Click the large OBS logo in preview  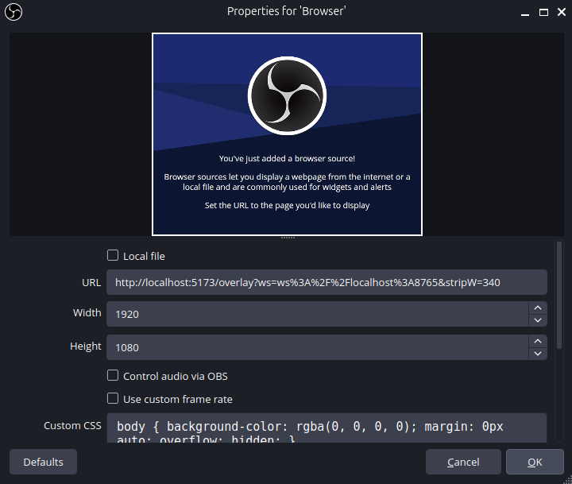(287, 95)
